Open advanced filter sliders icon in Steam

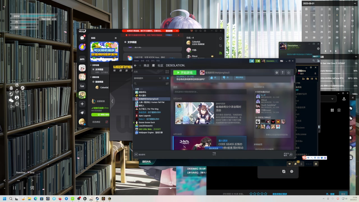coord(167,83)
